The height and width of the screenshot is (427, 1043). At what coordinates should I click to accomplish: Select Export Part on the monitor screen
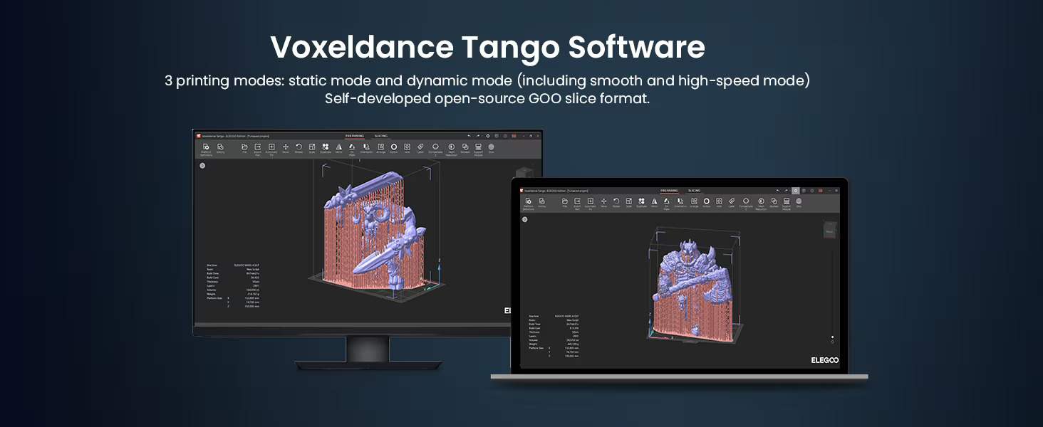pos(257,148)
